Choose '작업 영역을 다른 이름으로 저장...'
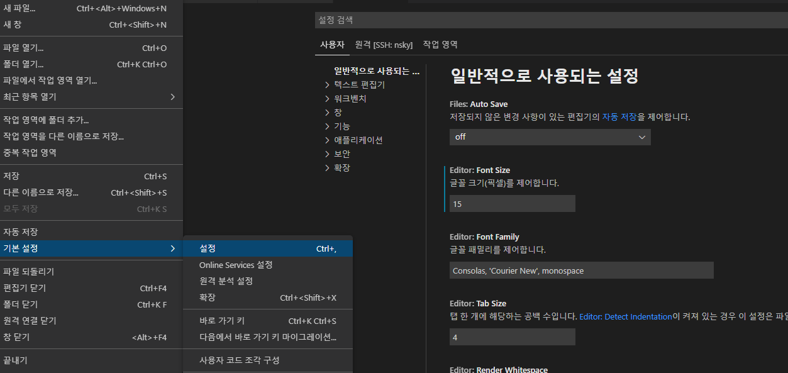Screen dimensions: 788x373 (x=91, y=136)
